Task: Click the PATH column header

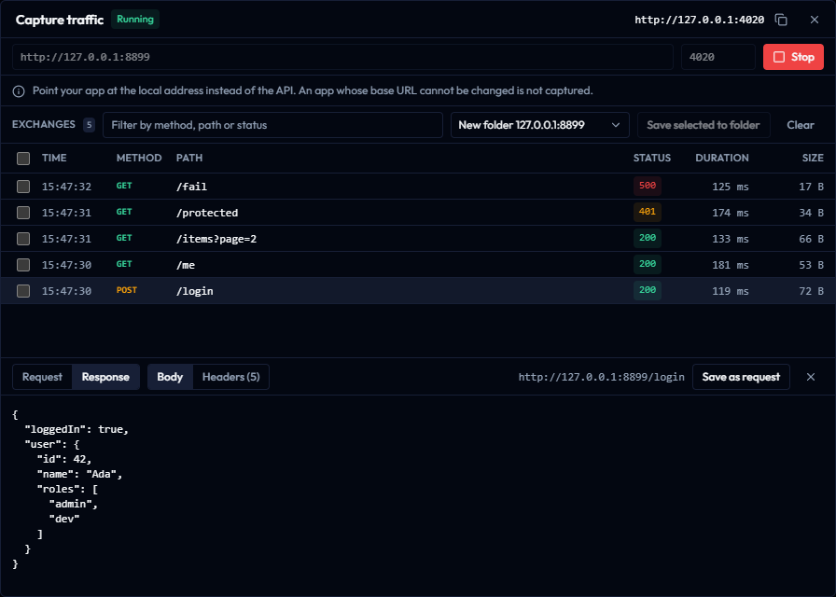Action: coord(189,159)
